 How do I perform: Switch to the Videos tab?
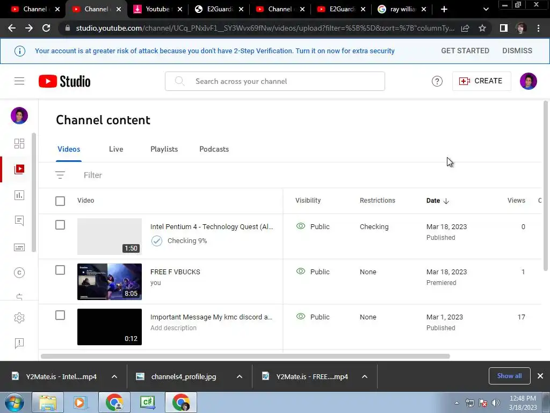[69, 149]
